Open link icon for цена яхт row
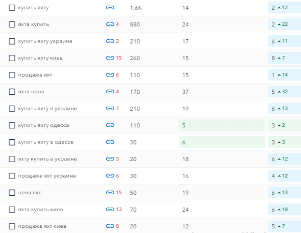The image size is (301, 233). pos(110,193)
